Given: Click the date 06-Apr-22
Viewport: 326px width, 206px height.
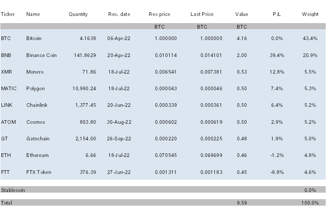Looking at the screenshot, I should point(119,38).
